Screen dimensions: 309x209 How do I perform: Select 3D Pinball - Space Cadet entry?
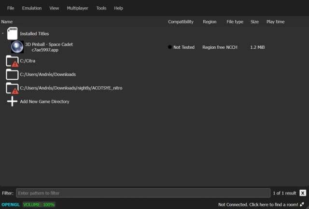point(49,47)
